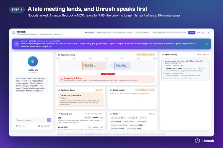Click the AgentCore Memory save row
The image size is (223, 148).
(183, 76)
